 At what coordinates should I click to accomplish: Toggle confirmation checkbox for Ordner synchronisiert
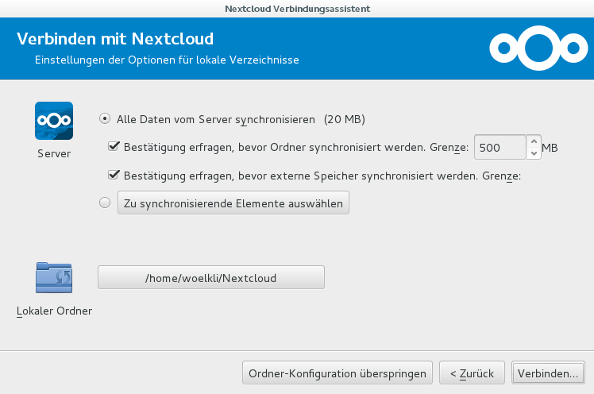point(114,147)
